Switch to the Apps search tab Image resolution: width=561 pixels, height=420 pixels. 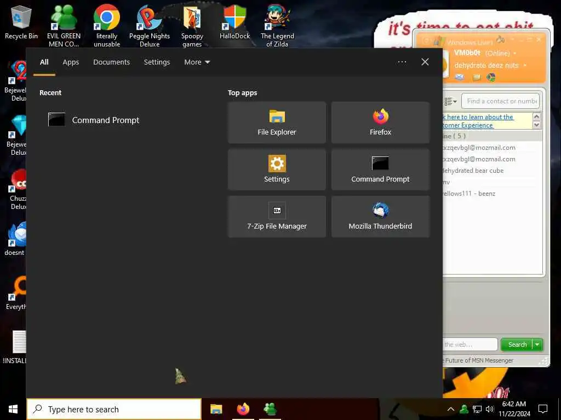(71, 62)
